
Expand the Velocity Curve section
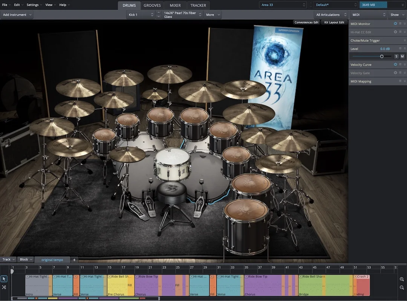(405, 64)
